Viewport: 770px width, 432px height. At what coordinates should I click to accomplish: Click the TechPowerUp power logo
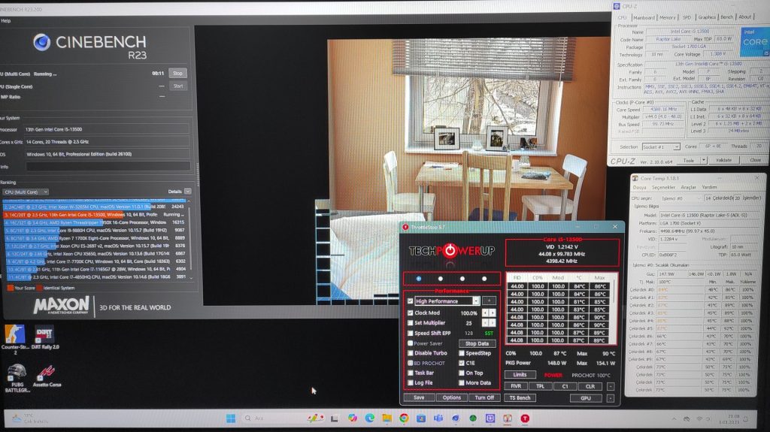coord(450,251)
